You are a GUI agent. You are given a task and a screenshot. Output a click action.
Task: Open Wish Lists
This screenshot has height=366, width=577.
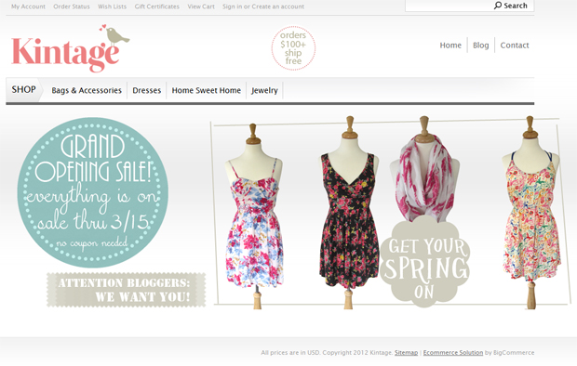coord(112,7)
